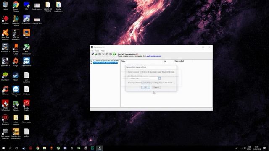This screenshot has width=269, height=151.
Task: Launch MSI Afterburner shortcut
Action: (26, 49)
